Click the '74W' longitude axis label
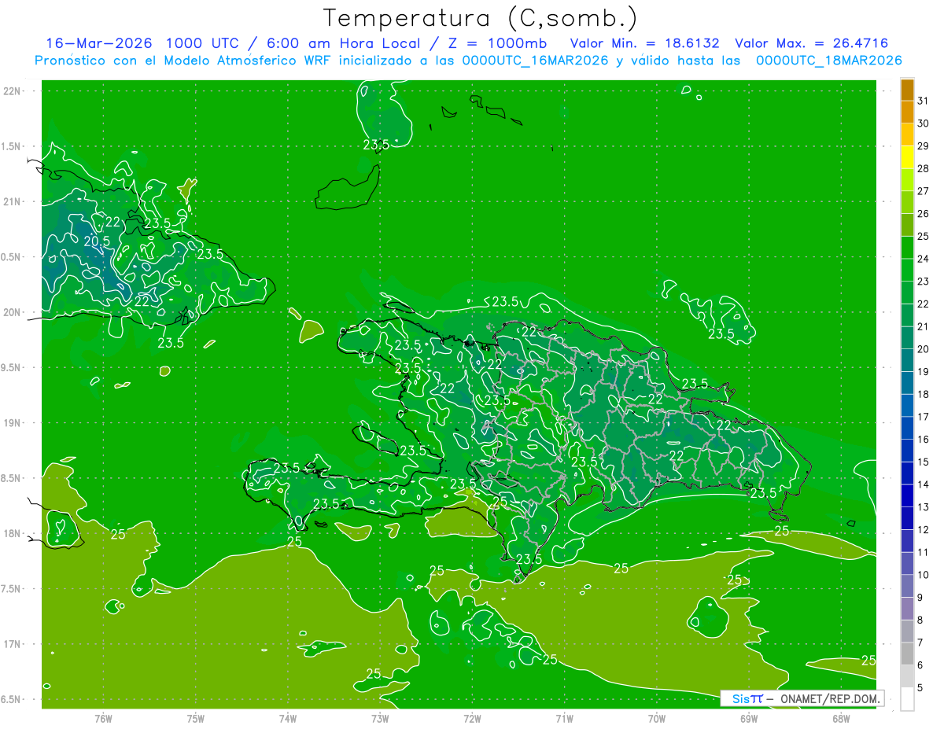 (288, 719)
